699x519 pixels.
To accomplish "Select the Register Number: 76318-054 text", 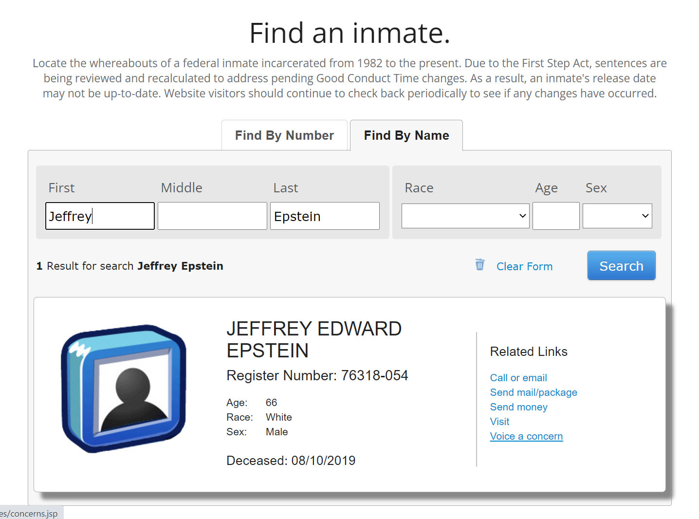I will coord(317,375).
